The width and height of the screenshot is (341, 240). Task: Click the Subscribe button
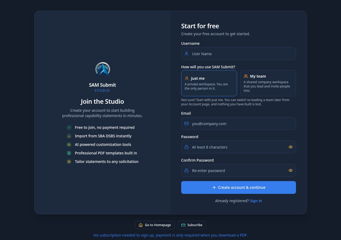coord(192,225)
